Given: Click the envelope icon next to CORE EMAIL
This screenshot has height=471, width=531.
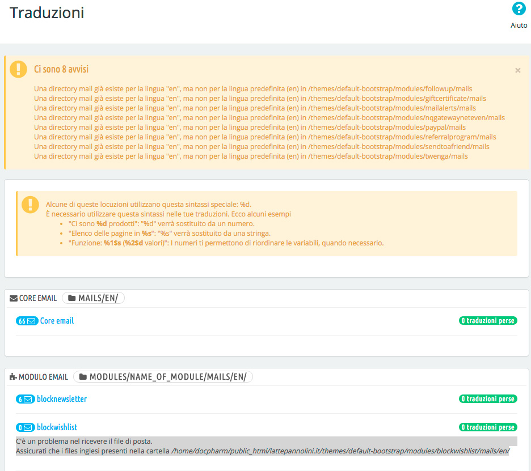Looking at the screenshot, I should tap(14, 298).
